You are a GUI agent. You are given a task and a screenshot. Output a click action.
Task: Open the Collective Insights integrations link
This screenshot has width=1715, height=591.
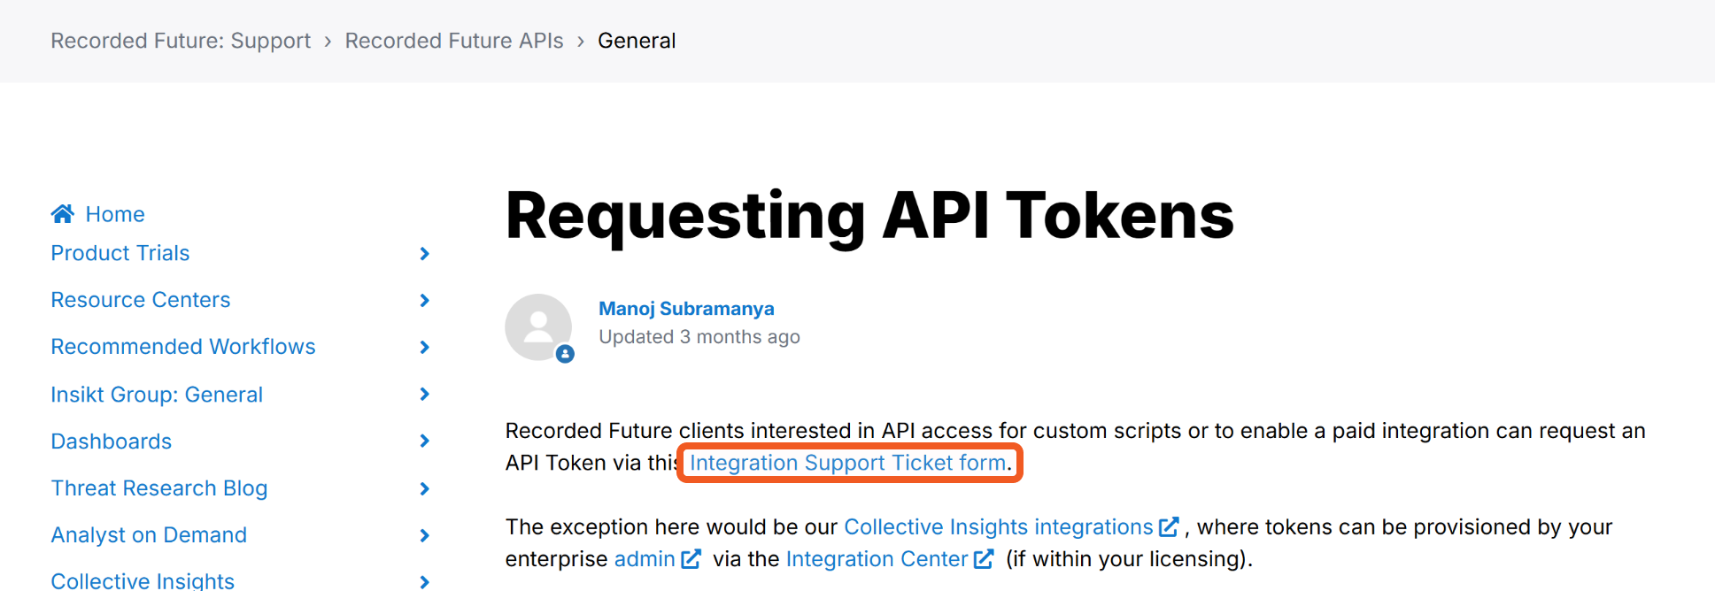[998, 527]
